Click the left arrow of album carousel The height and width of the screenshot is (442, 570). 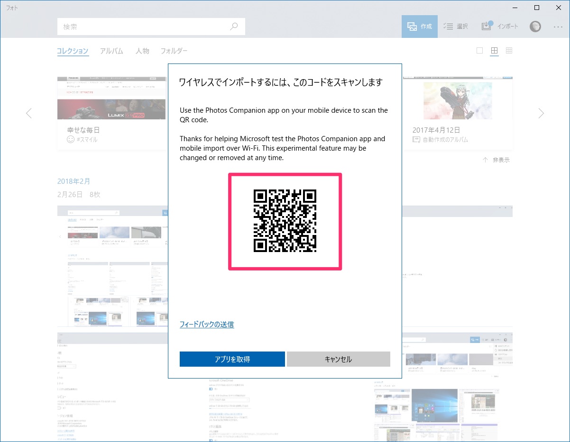pos(29,113)
